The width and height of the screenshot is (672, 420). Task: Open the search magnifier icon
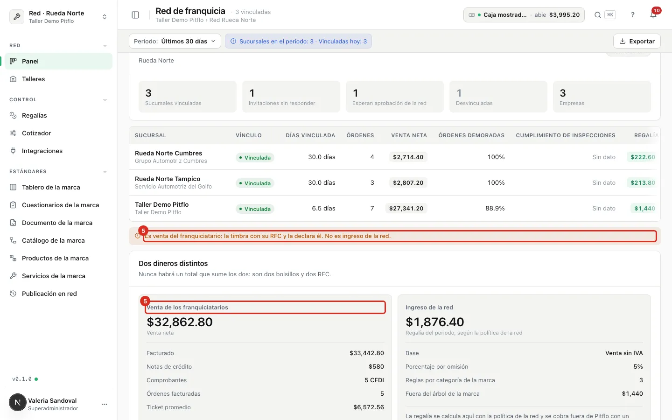pyautogui.click(x=598, y=15)
